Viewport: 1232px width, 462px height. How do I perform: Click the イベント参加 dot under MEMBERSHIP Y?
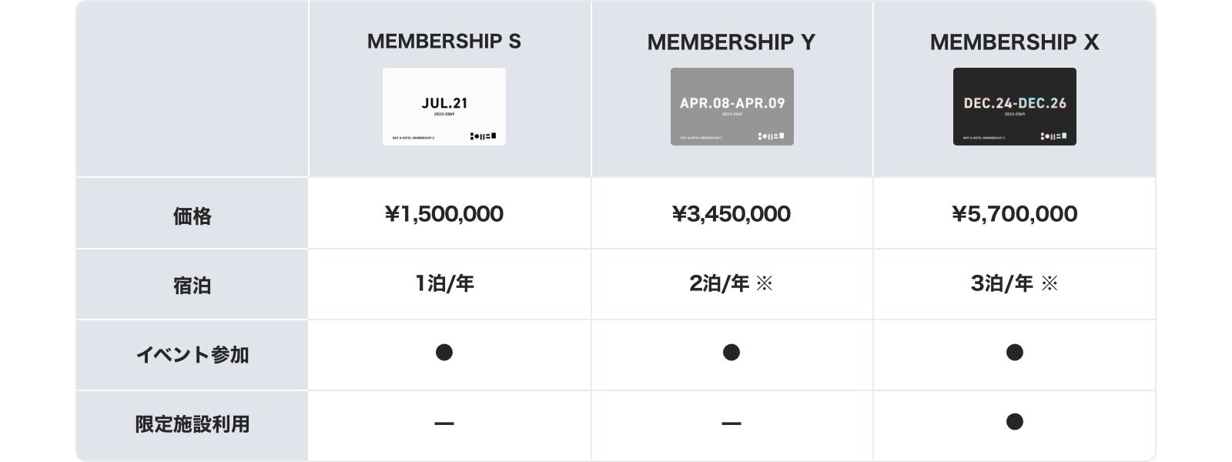[x=731, y=352]
